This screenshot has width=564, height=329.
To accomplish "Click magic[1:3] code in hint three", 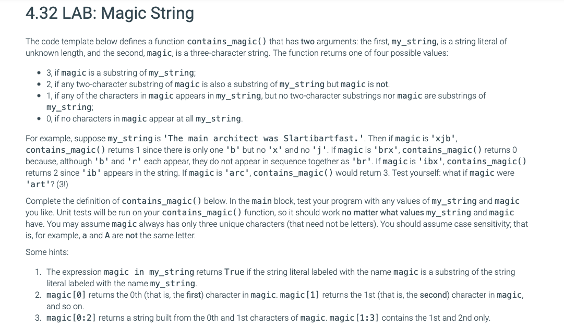I will tap(354, 318).
